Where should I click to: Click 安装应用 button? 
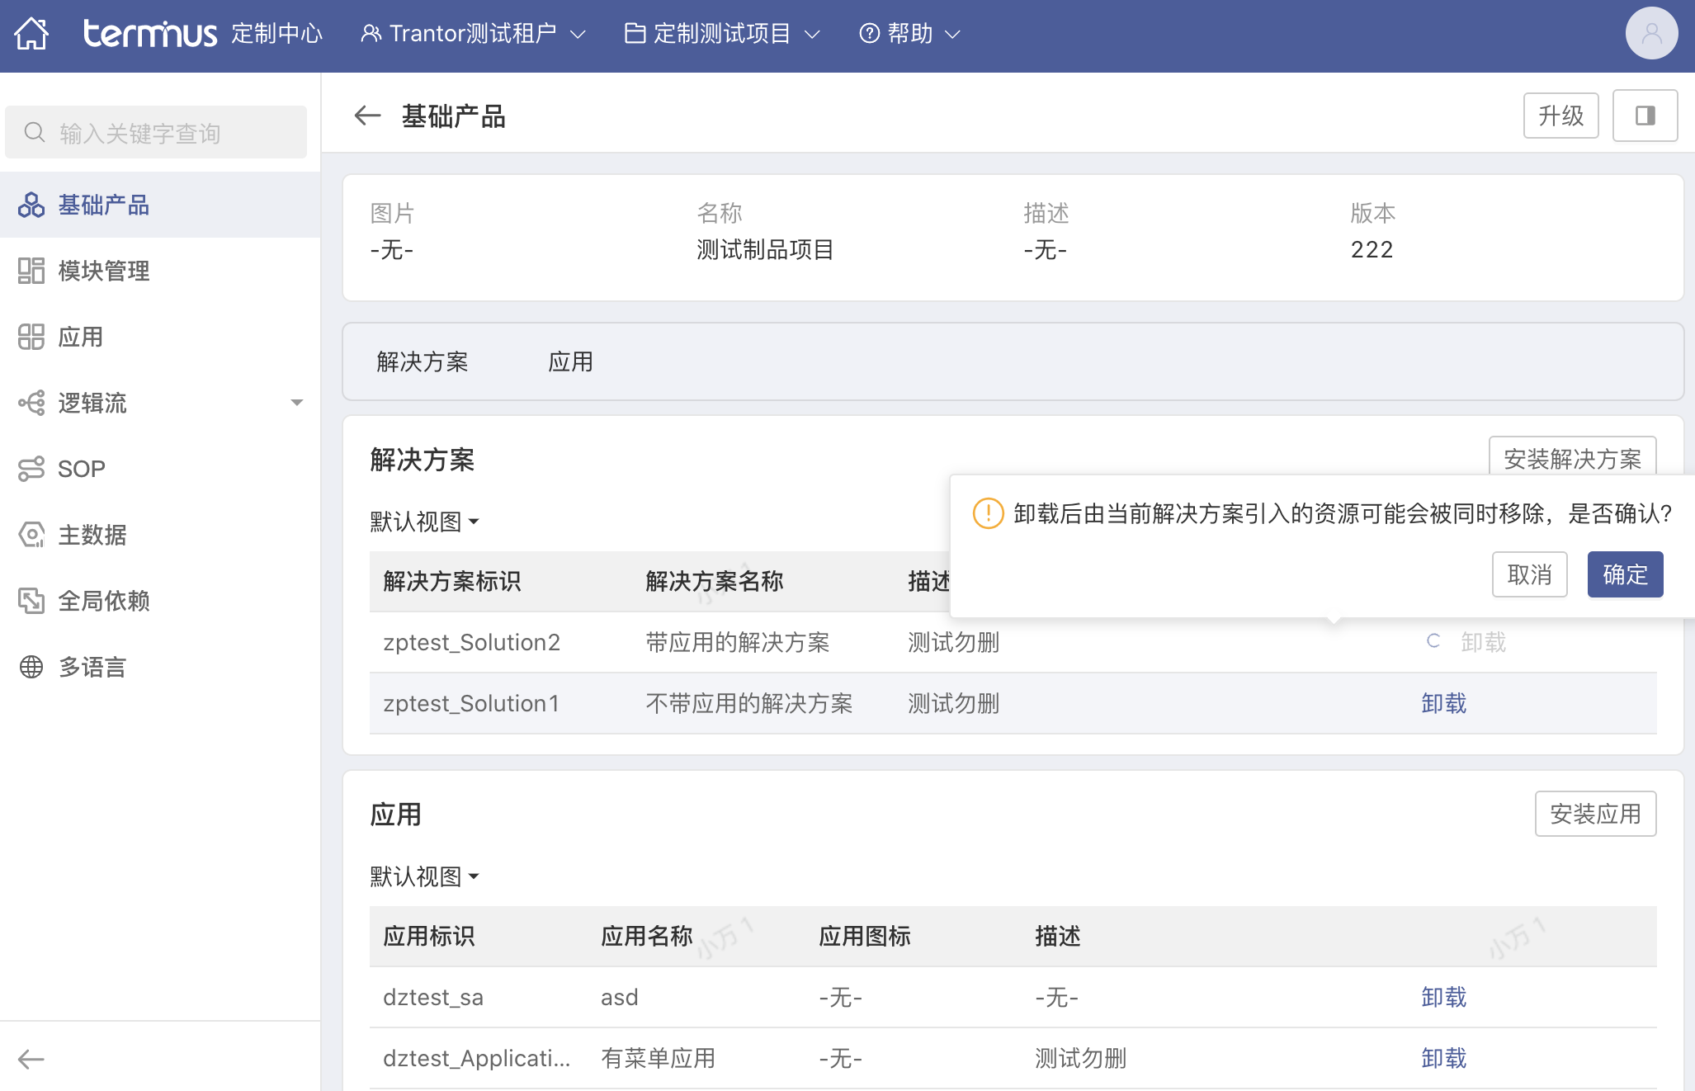click(1595, 814)
